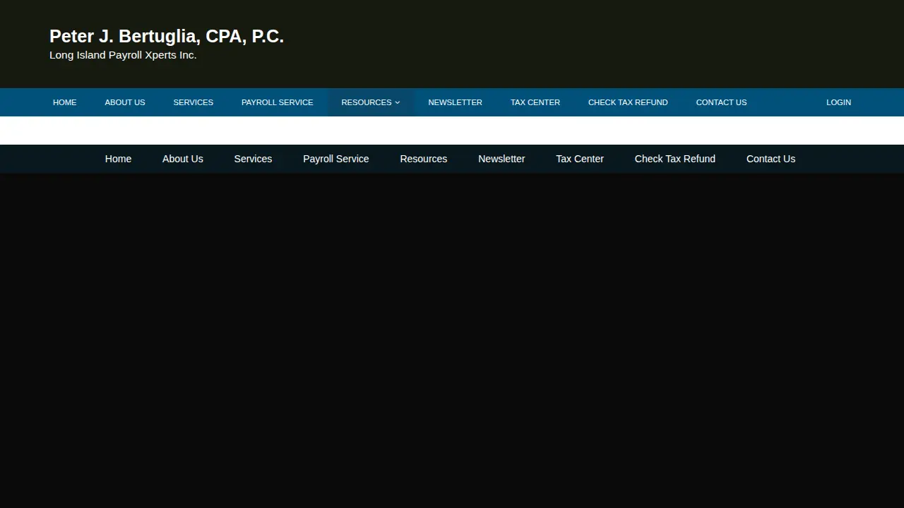Screen dimensions: 904x508
Task: Go to ABOUT US in the blue bar
Action: tap(125, 102)
